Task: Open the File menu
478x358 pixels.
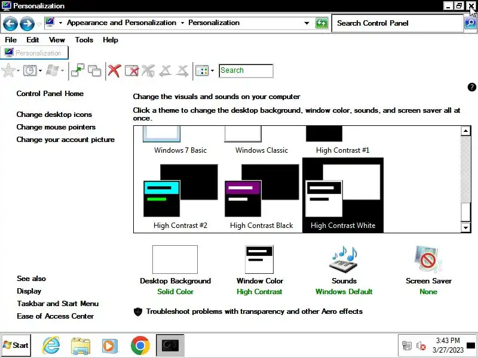Action: [11, 40]
